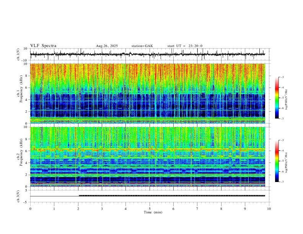Click the ch.1 "Frequency (kHz)" axis label
The height and width of the screenshot is (234, 303).
point(21,88)
